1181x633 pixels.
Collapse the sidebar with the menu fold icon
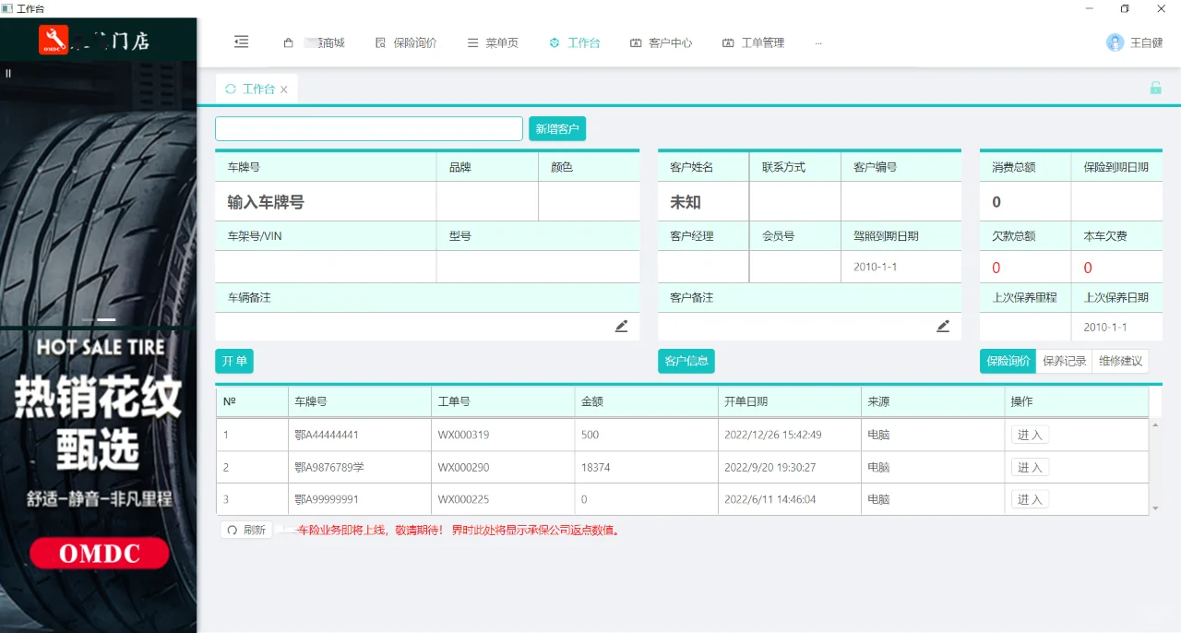(241, 42)
